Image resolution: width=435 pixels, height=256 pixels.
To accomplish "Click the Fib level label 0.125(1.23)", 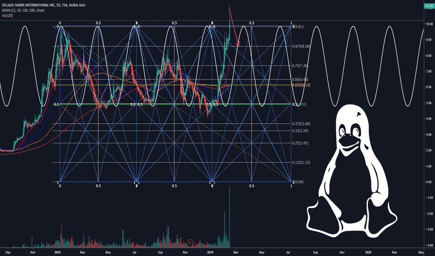I will [x=301, y=162].
